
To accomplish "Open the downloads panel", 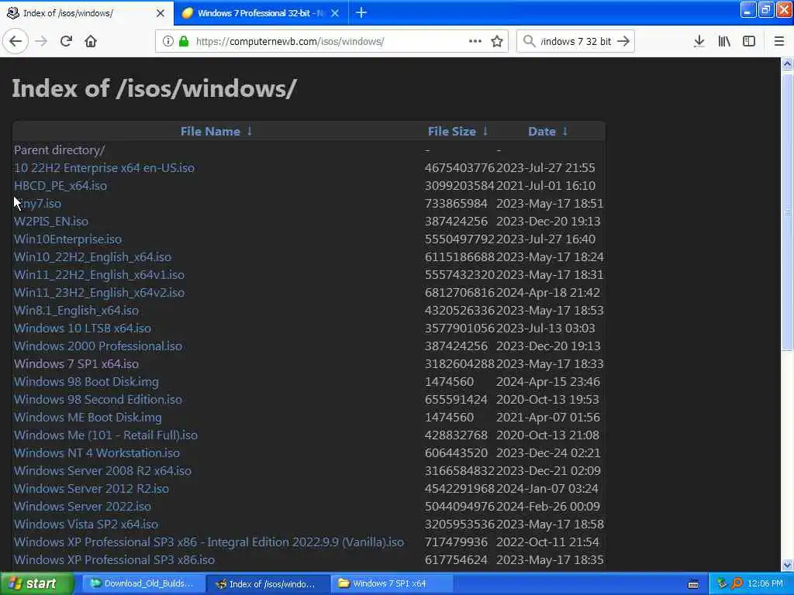I will [x=699, y=41].
